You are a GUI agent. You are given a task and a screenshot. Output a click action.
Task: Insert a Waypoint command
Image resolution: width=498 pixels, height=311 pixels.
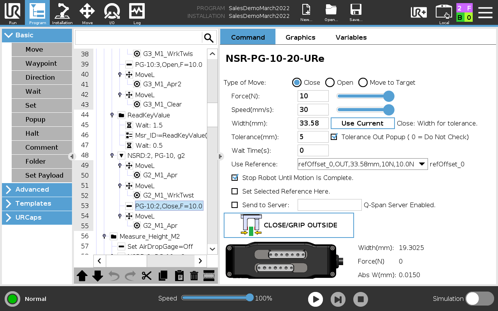click(x=42, y=63)
